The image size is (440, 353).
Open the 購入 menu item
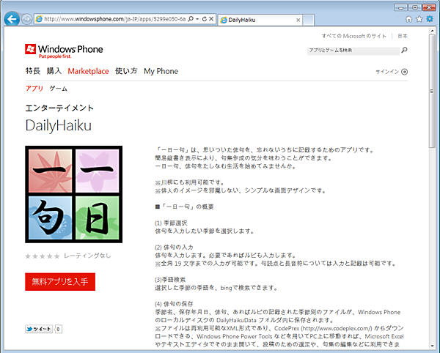coord(54,71)
